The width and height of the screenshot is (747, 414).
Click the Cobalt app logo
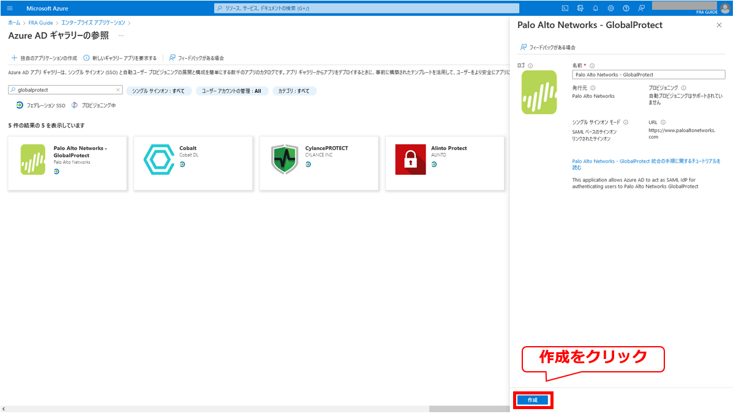pos(159,160)
